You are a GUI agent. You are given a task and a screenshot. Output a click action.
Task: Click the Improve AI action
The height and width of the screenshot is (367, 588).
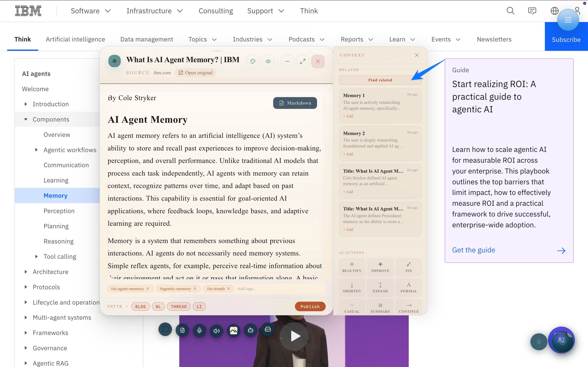(x=380, y=267)
